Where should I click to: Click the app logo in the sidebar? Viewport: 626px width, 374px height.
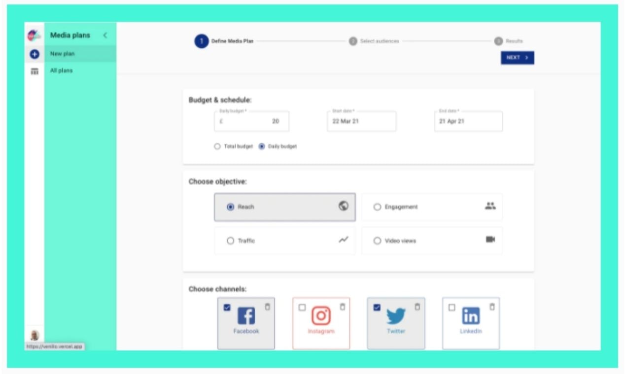pos(34,35)
